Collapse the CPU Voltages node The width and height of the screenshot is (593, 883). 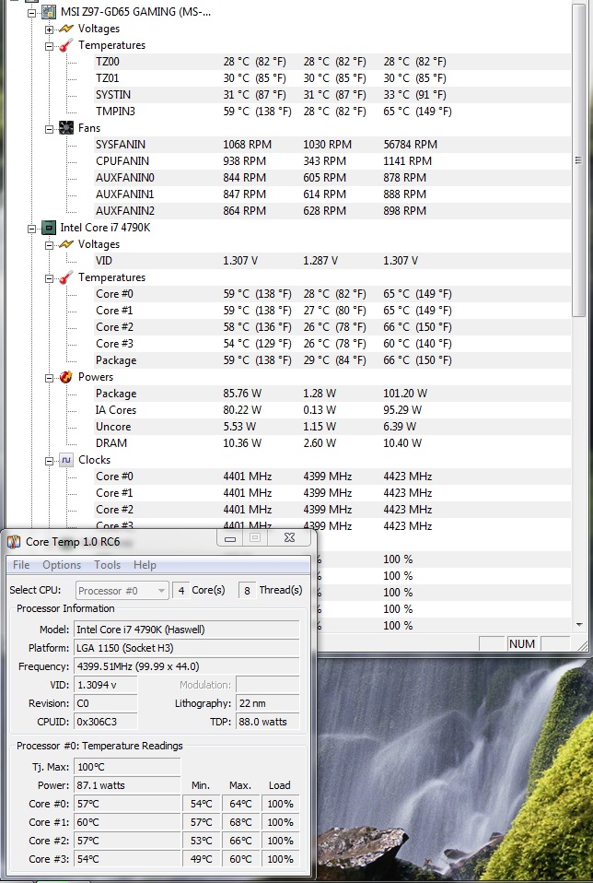[50, 245]
